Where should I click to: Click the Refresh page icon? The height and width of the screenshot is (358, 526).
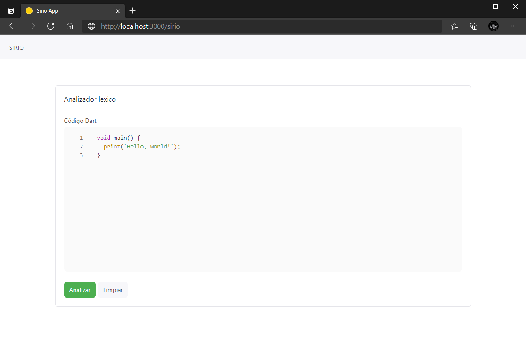point(51,26)
